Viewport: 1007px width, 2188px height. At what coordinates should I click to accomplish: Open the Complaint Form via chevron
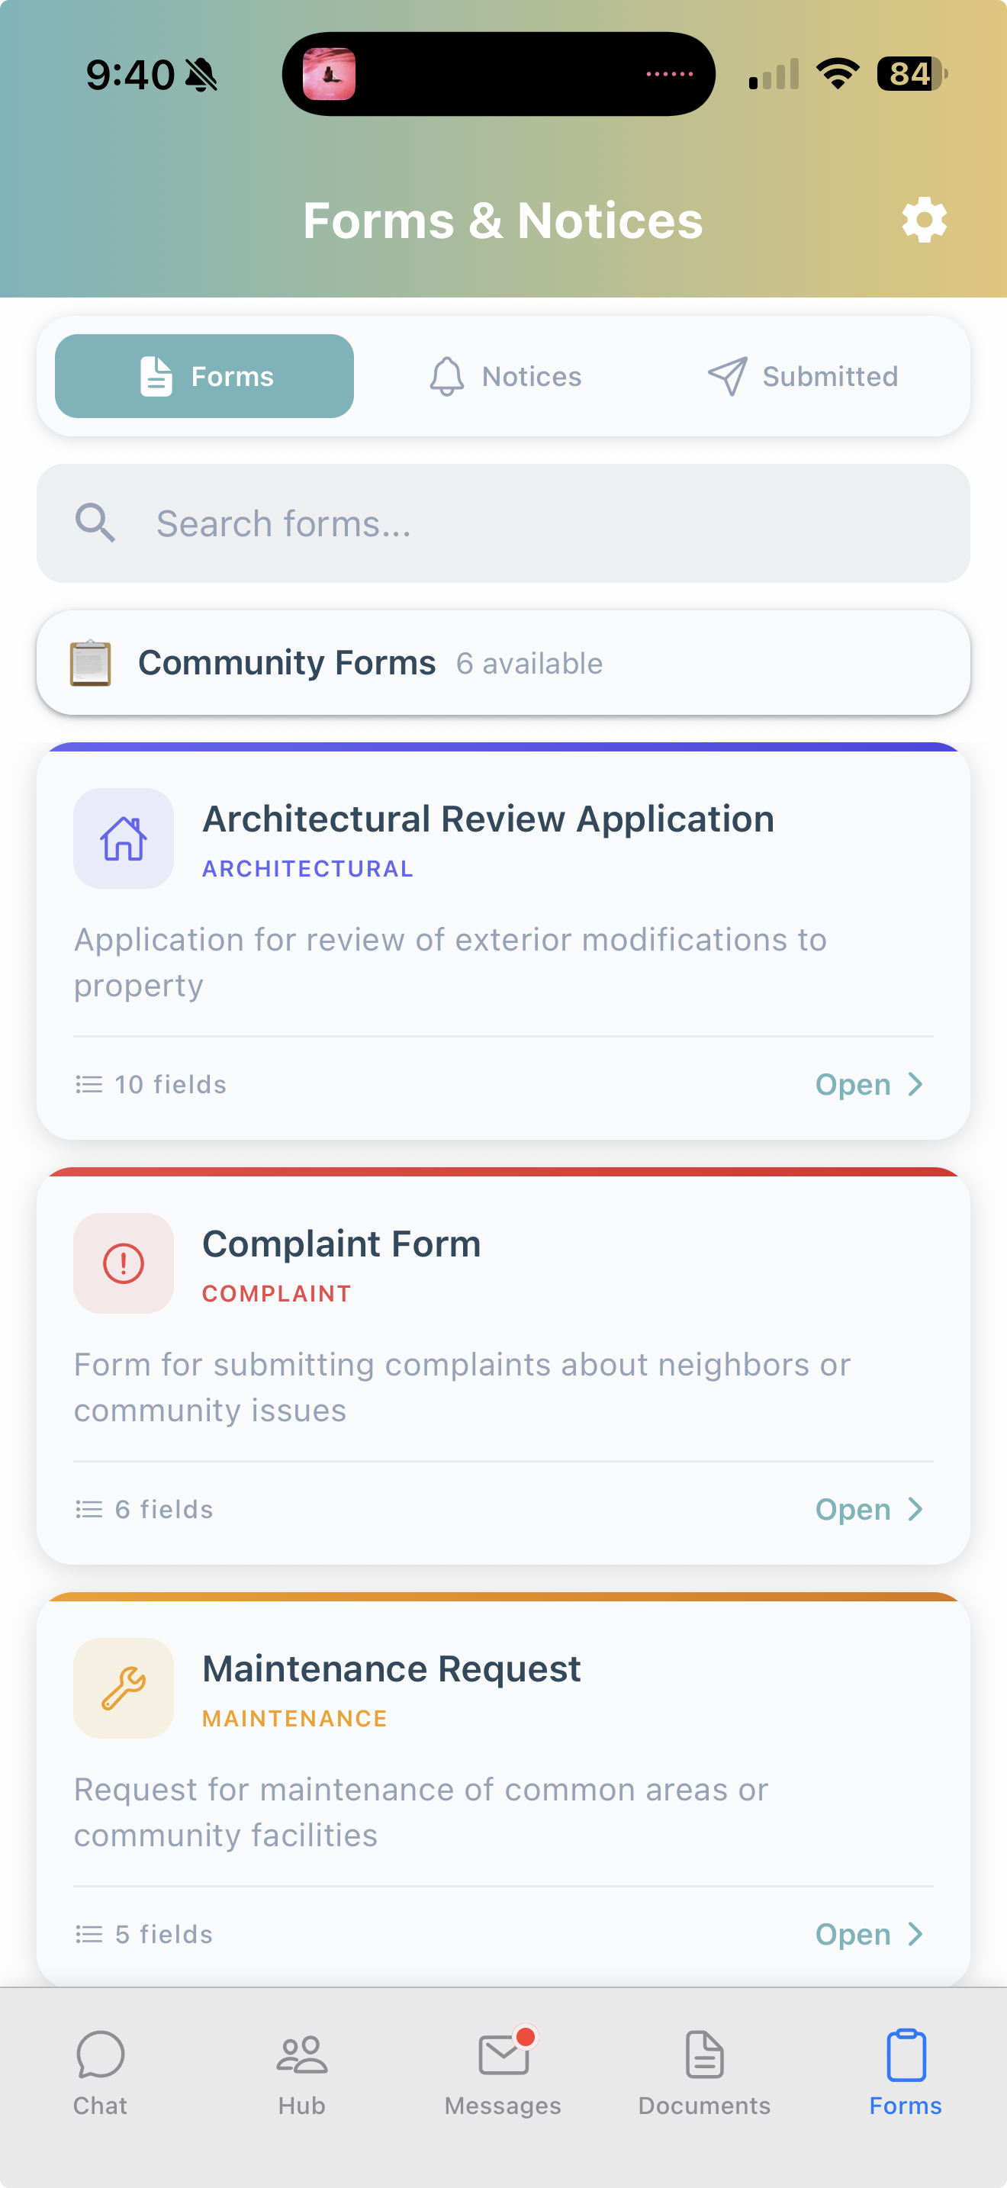(915, 1509)
